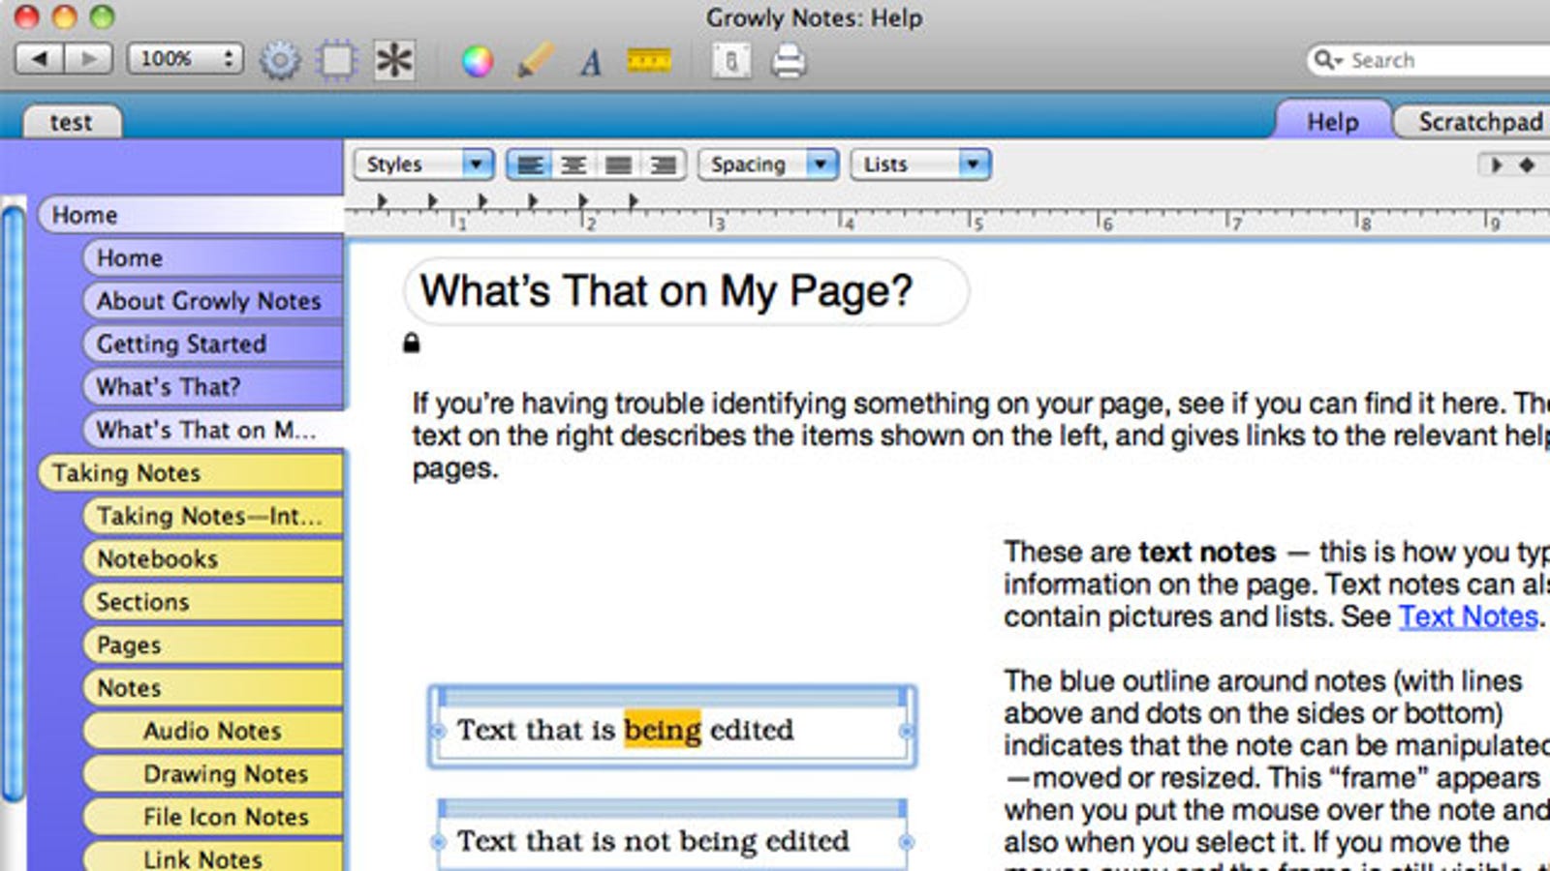Open the 100% zoom level dropdown
This screenshot has width=1550, height=871.
(185, 59)
